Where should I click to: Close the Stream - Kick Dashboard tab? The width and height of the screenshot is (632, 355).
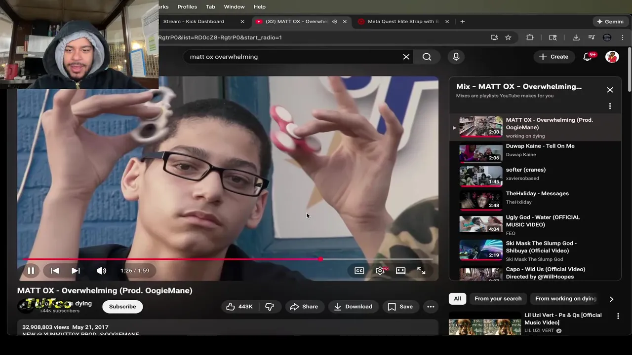(x=242, y=22)
